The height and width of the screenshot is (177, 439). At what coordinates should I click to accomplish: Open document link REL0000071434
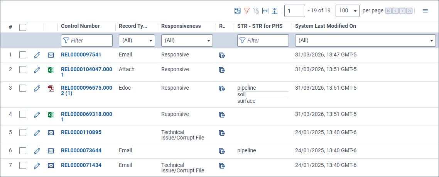tap(81, 165)
